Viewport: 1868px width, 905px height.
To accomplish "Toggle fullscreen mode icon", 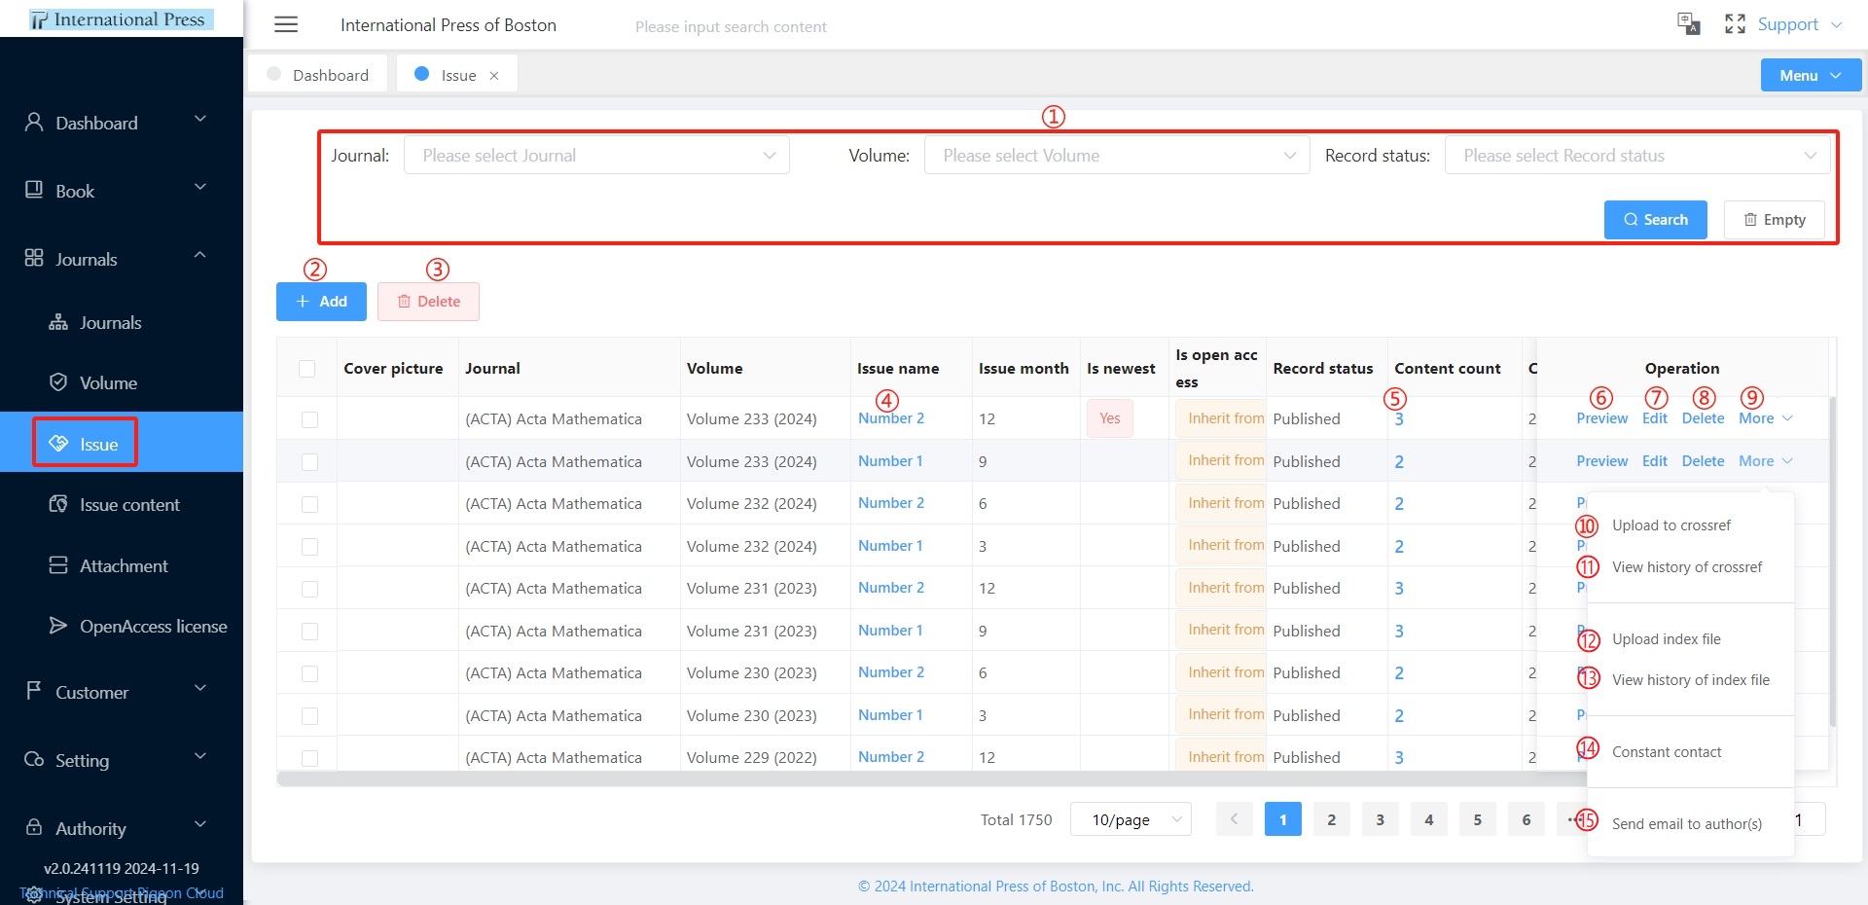I will tap(1735, 23).
